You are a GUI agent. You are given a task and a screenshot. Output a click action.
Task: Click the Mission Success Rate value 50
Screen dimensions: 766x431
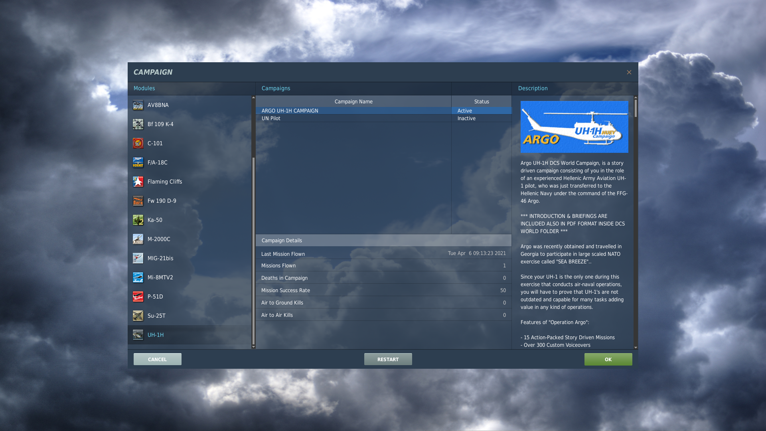pyautogui.click(x=503, y=290)
